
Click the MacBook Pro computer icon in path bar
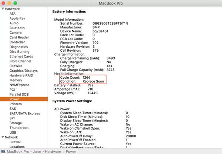pyautogui.click(x=3, y=151)
